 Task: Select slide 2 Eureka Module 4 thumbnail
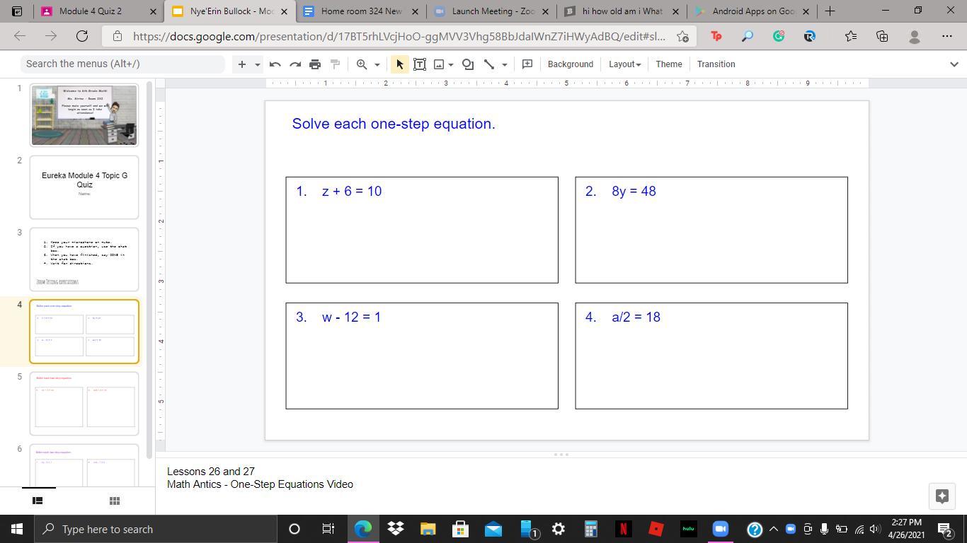84,187
